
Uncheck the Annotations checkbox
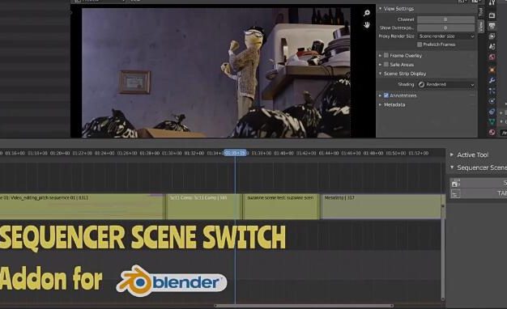coord(386,95)
